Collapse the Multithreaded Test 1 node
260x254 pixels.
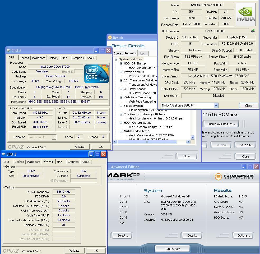click(x=121, y=131)
